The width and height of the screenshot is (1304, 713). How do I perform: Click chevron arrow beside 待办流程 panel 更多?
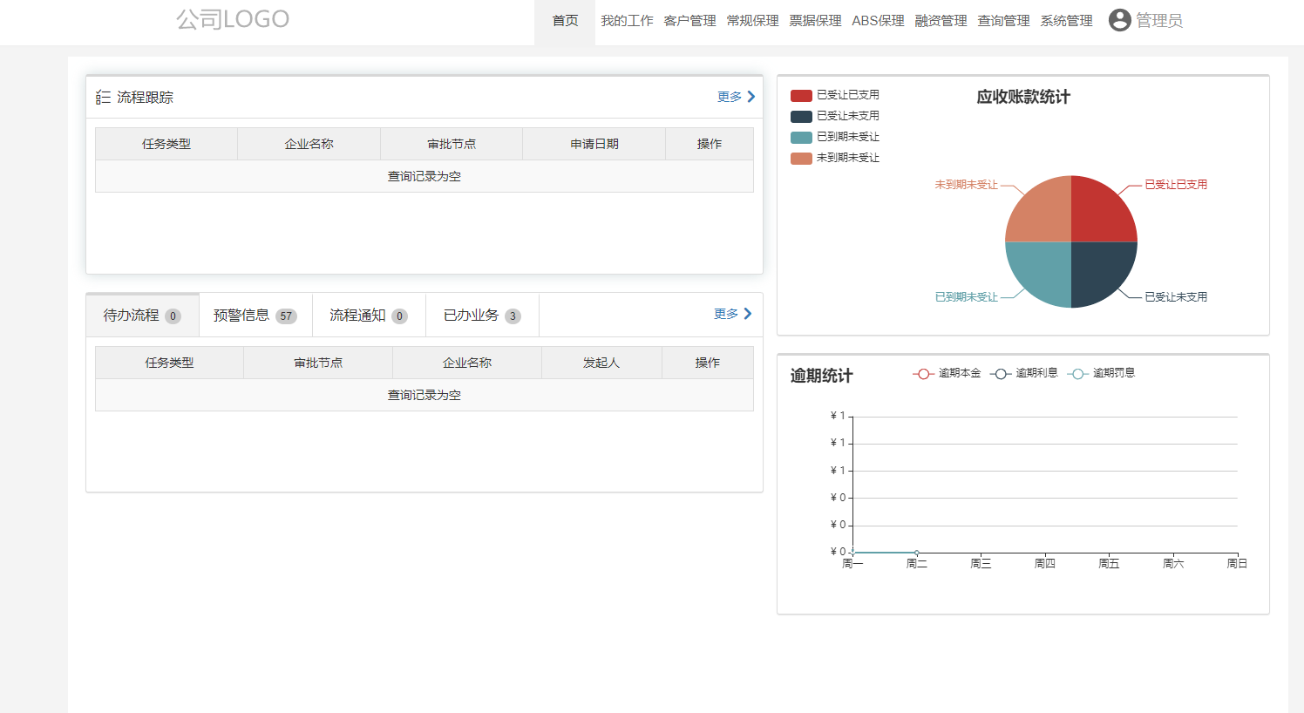(748, 314)
